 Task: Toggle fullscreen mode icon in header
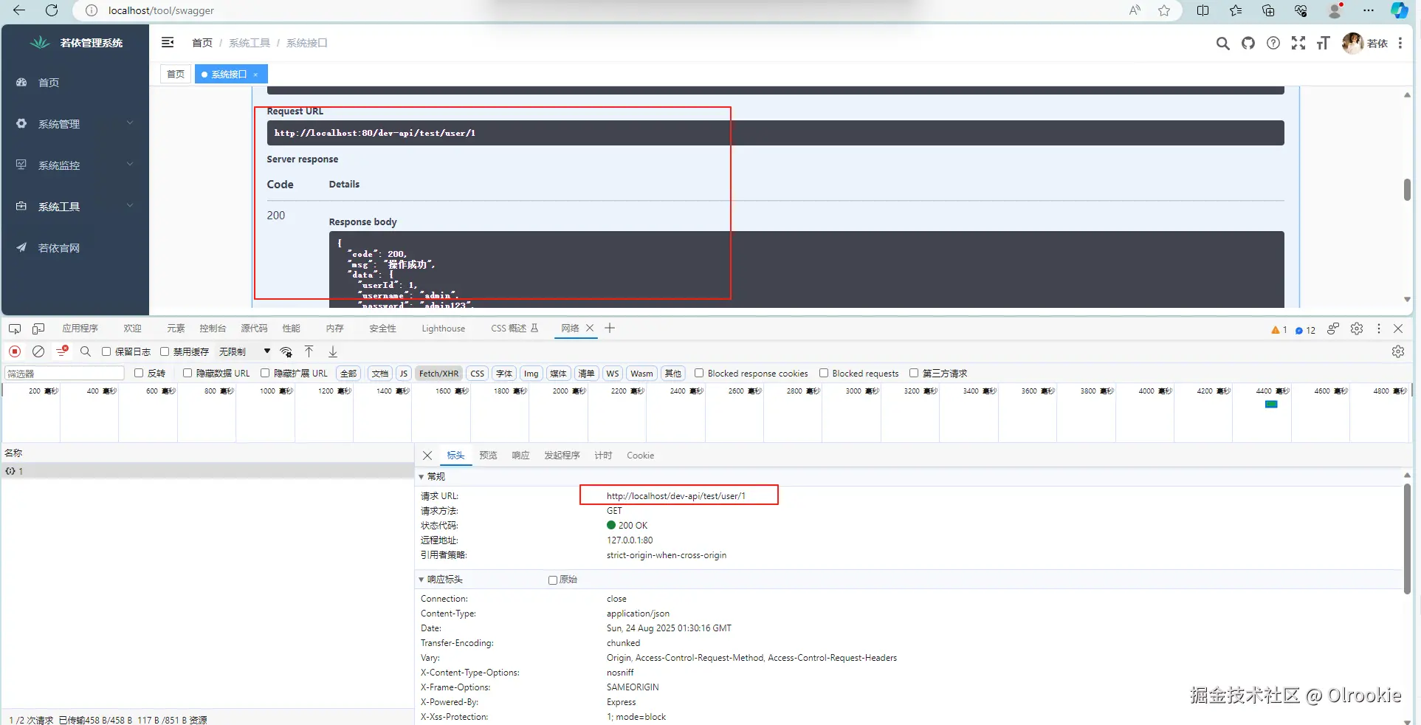coord(1298,44)
